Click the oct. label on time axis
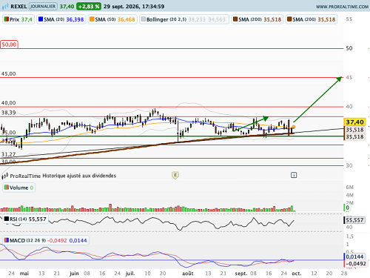 297,274
